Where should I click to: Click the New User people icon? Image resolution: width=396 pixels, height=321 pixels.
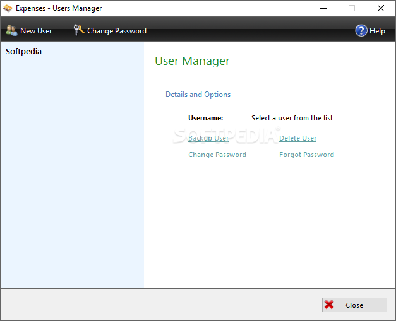pyautogui.click(x=11, y=30)
